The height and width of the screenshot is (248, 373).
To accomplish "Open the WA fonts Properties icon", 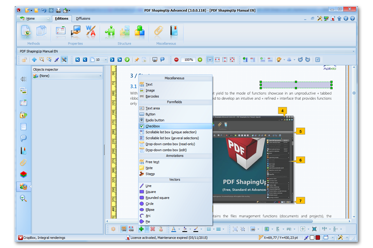I will click(x=91, y=31).
